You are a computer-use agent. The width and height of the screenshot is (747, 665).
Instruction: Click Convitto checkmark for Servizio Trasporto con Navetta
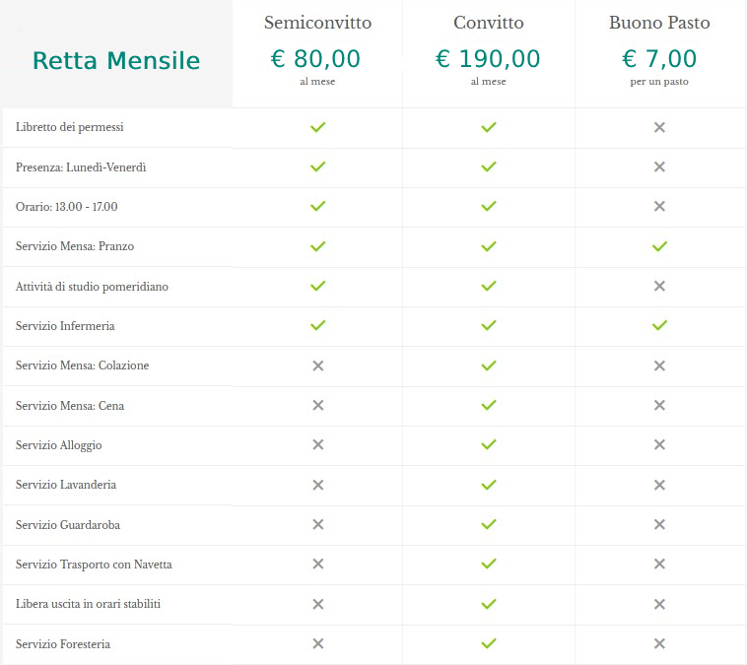click(489, 564)
